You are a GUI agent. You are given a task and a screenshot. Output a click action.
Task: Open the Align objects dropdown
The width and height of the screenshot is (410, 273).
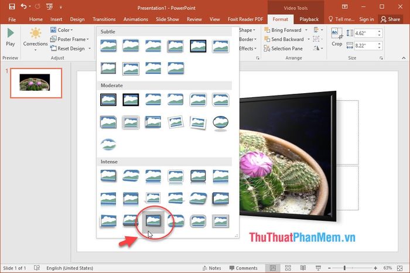(x=318, y=30)
